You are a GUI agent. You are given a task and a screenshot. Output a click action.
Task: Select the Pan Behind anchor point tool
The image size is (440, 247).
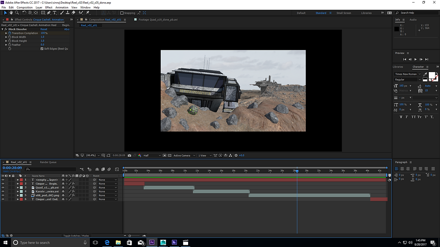[35, 13]
